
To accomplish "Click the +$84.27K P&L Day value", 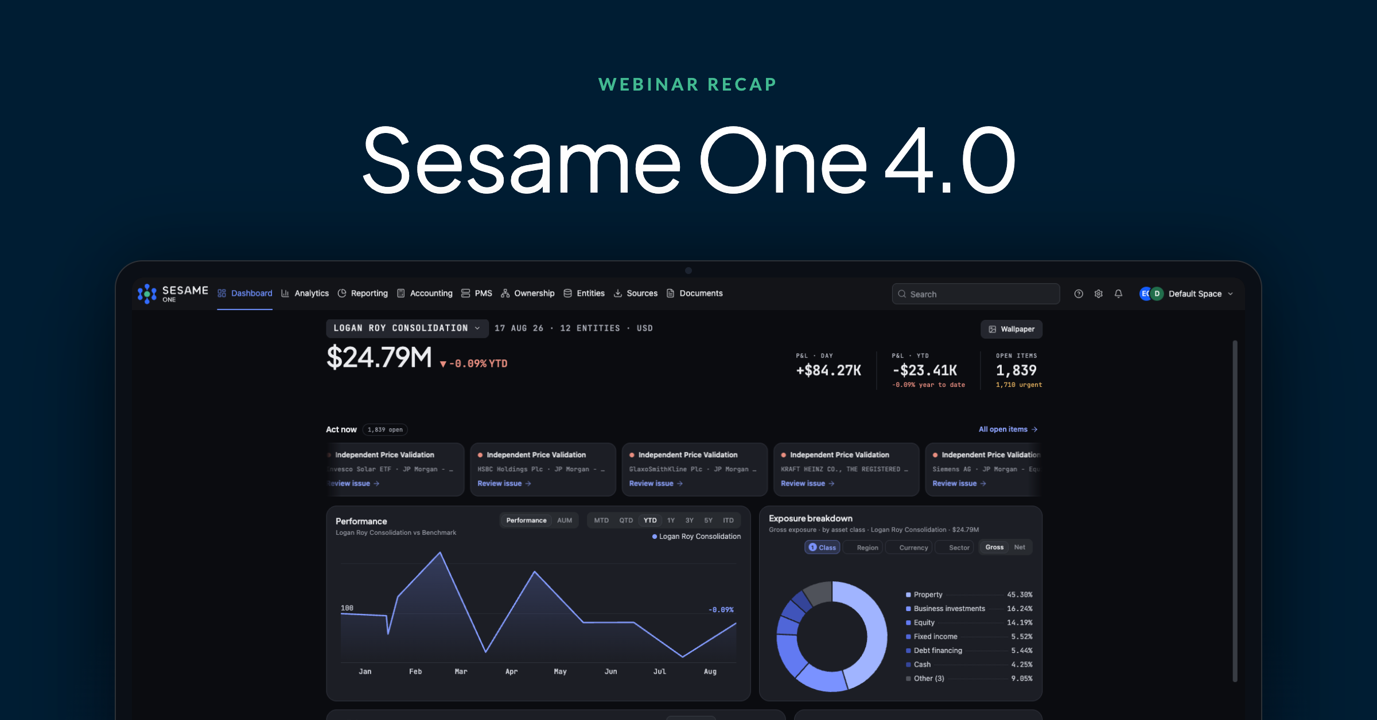I will pos(828,371).
